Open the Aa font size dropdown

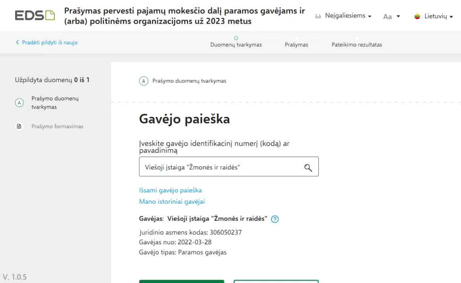tap(391, 16)
